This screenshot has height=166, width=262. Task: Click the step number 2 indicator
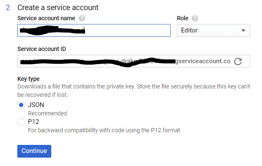pos(8,8)
